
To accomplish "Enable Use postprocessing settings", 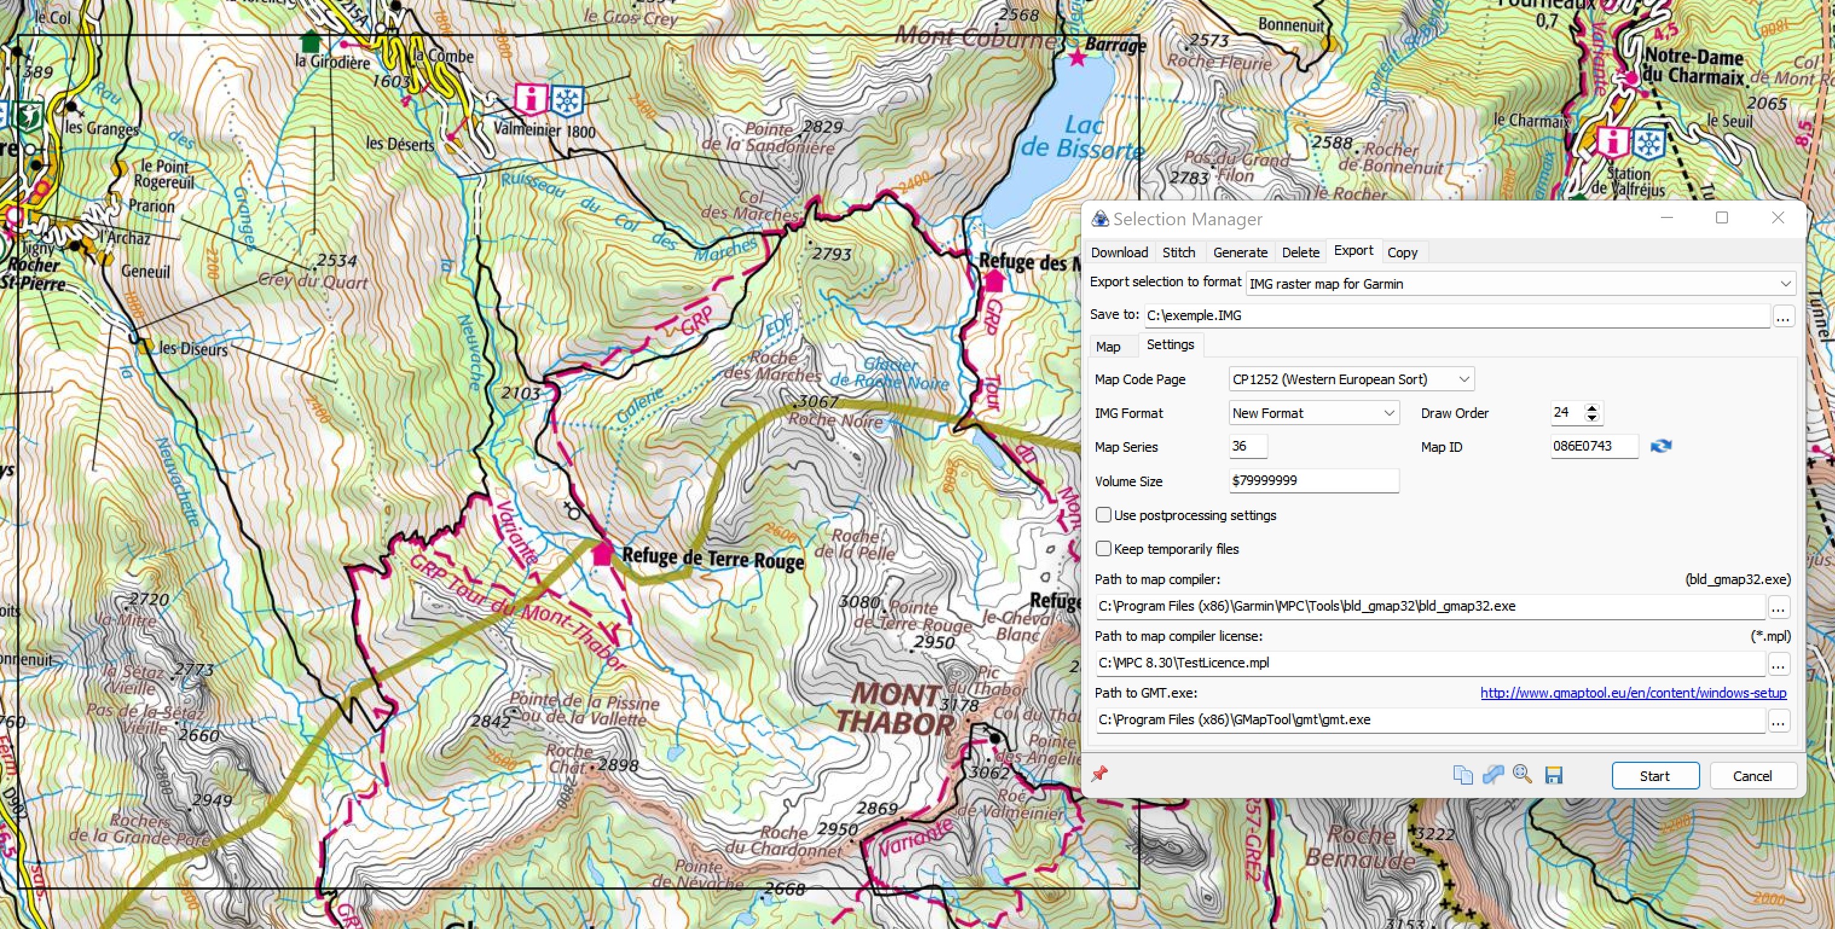I will pos(1104,515).
